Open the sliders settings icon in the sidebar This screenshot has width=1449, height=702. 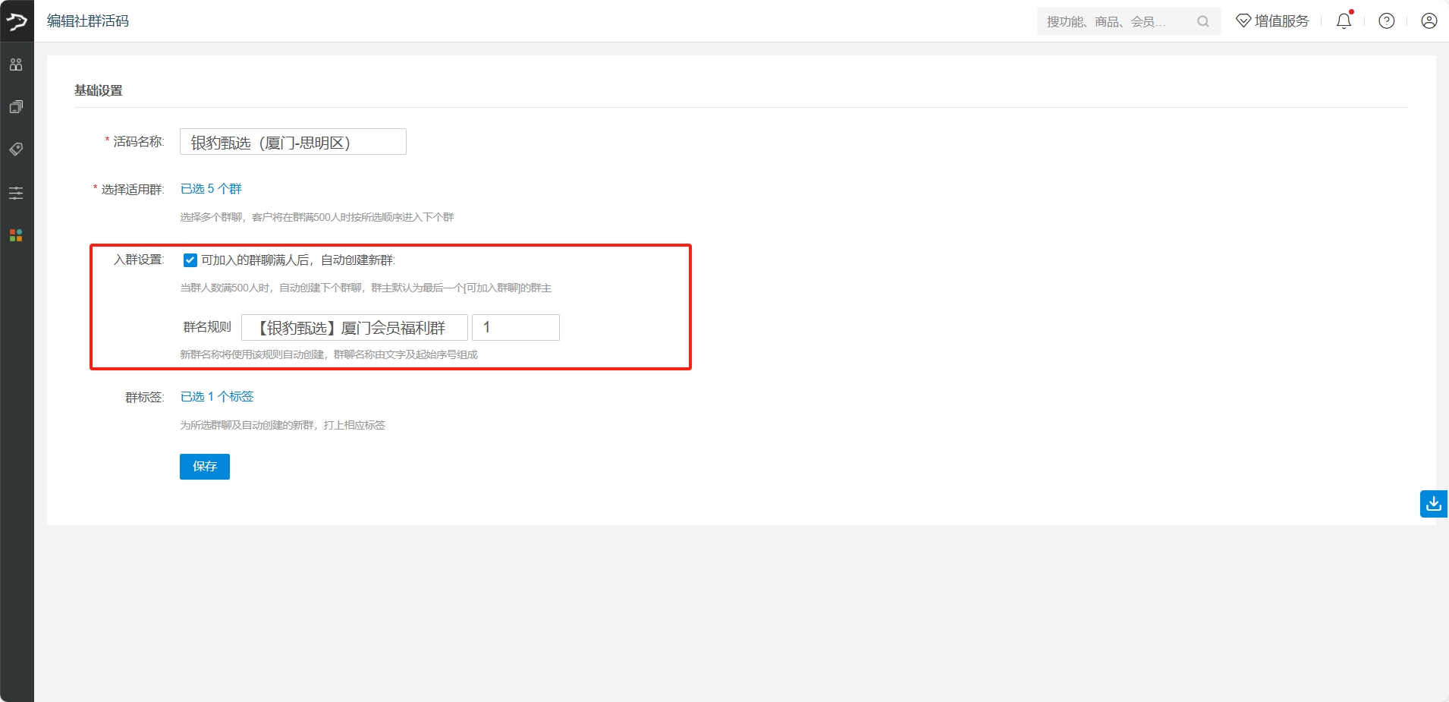[x=16, y=193]
